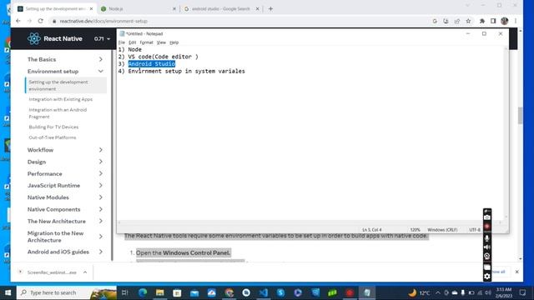Open Chrome's install/download page icon
The width and height of the screenshot is (534, 300).
tap(446, 21)
